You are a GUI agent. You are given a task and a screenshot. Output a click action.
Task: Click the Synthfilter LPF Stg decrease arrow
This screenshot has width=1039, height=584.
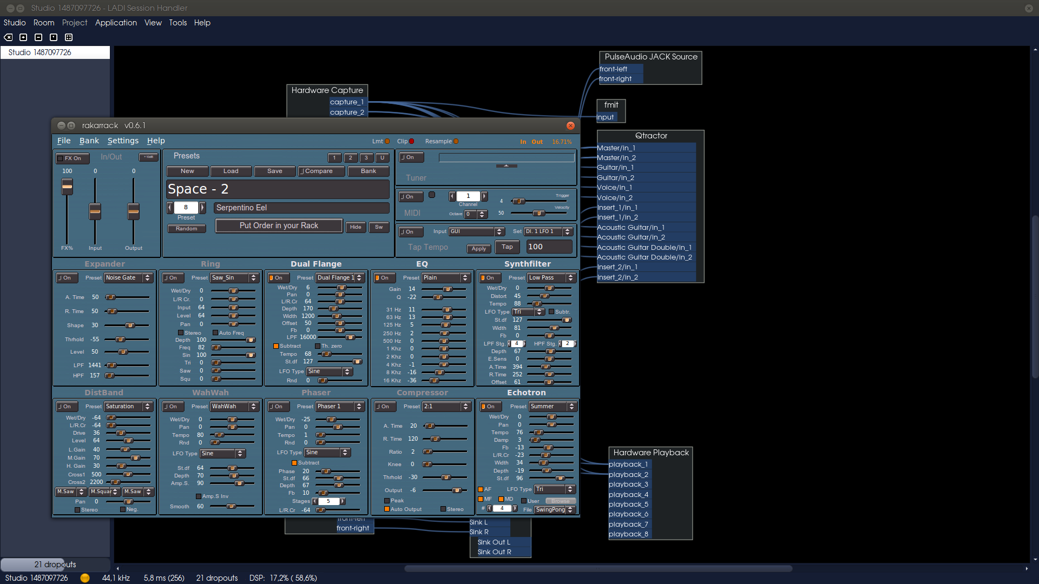[x=509, y=343]
